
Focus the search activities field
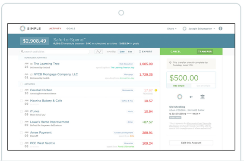(54, 52)
